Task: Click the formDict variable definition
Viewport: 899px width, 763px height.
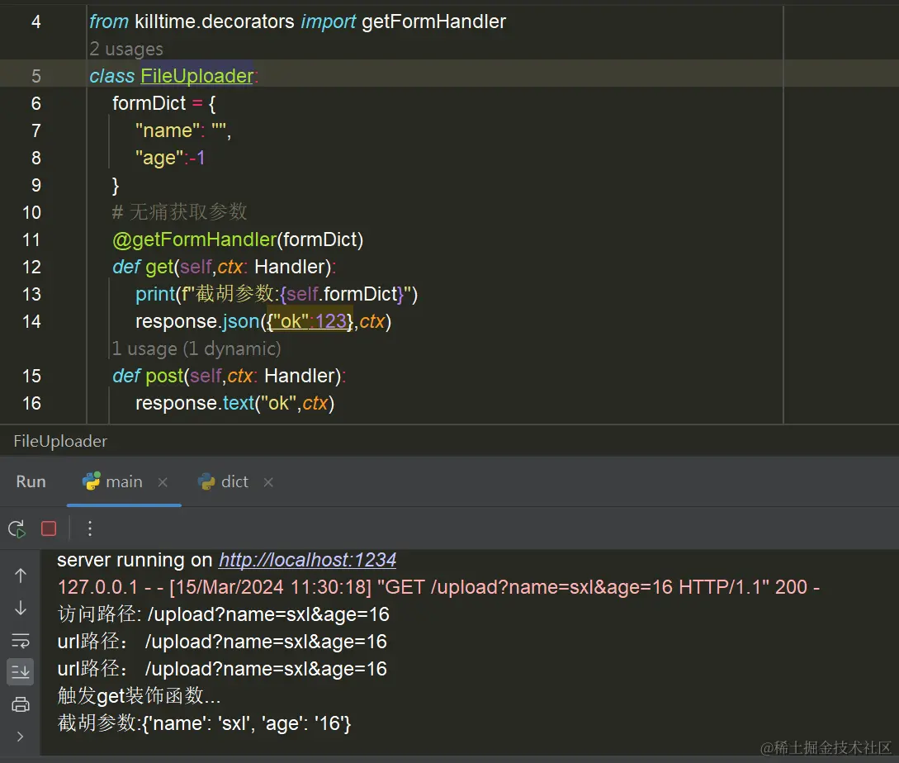Action: click(149, 104)
